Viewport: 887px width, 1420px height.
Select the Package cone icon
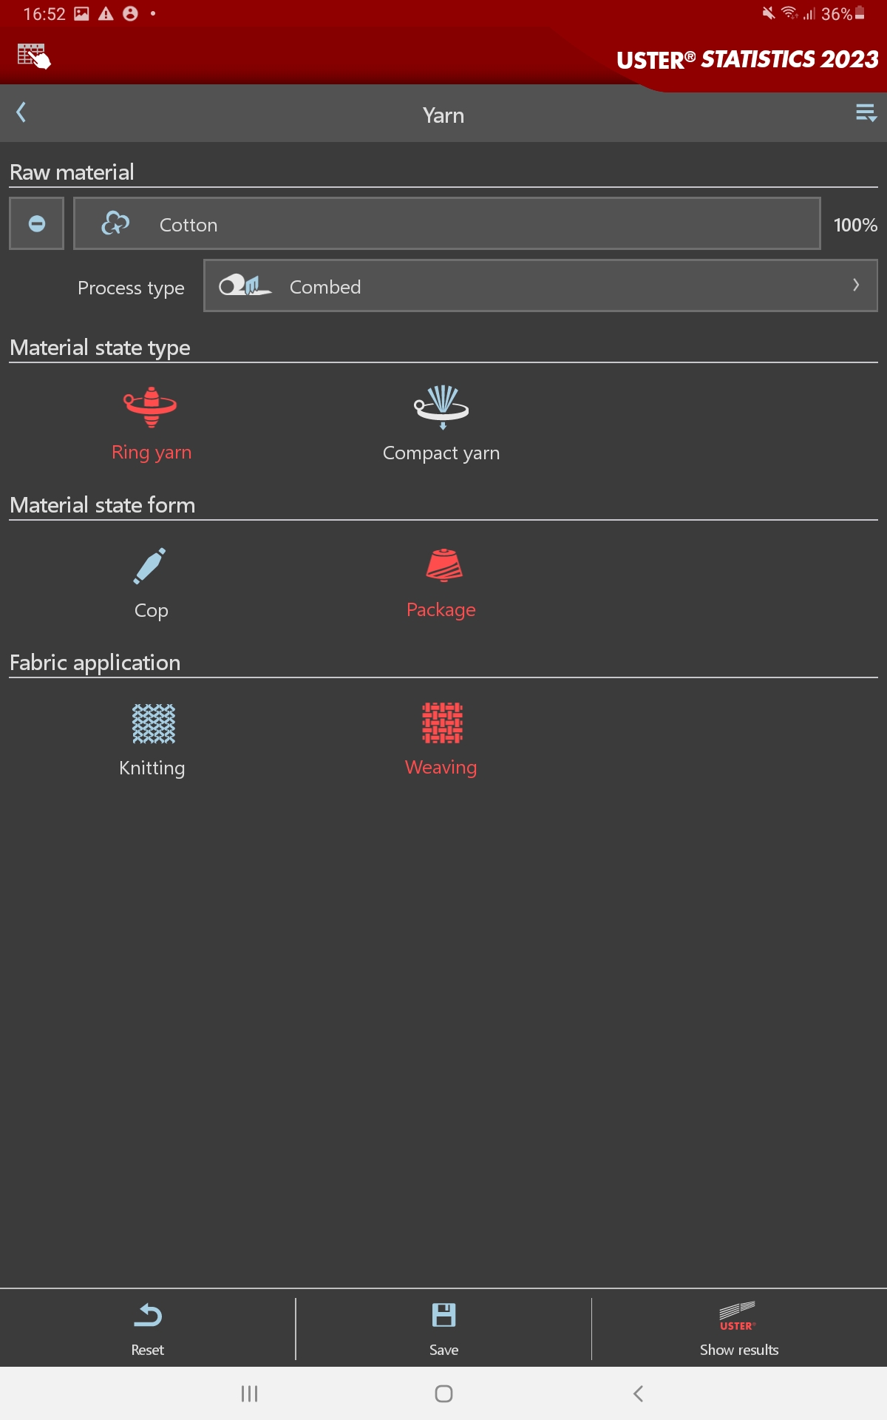click(443, 565)
